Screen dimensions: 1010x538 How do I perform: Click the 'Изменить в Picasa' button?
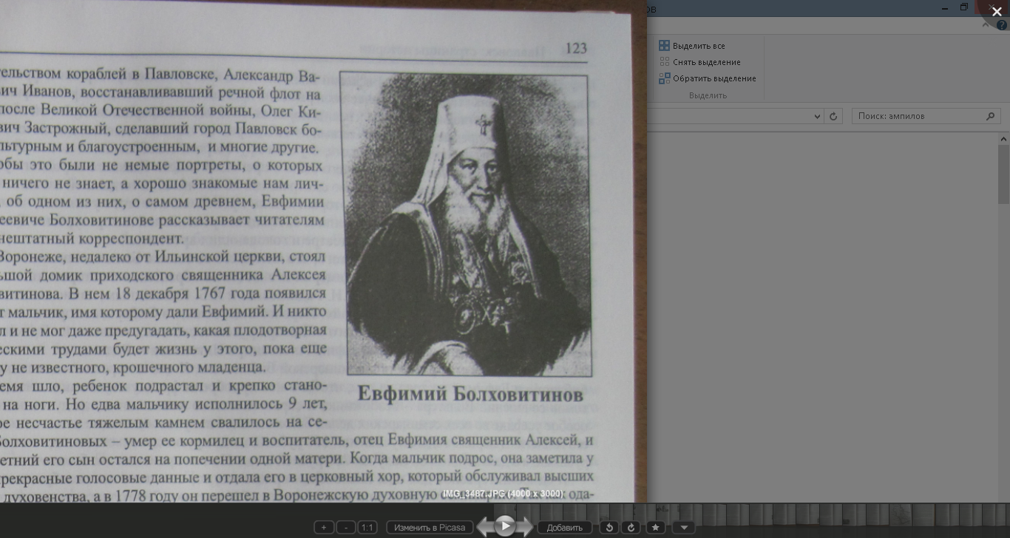(430, 527)
